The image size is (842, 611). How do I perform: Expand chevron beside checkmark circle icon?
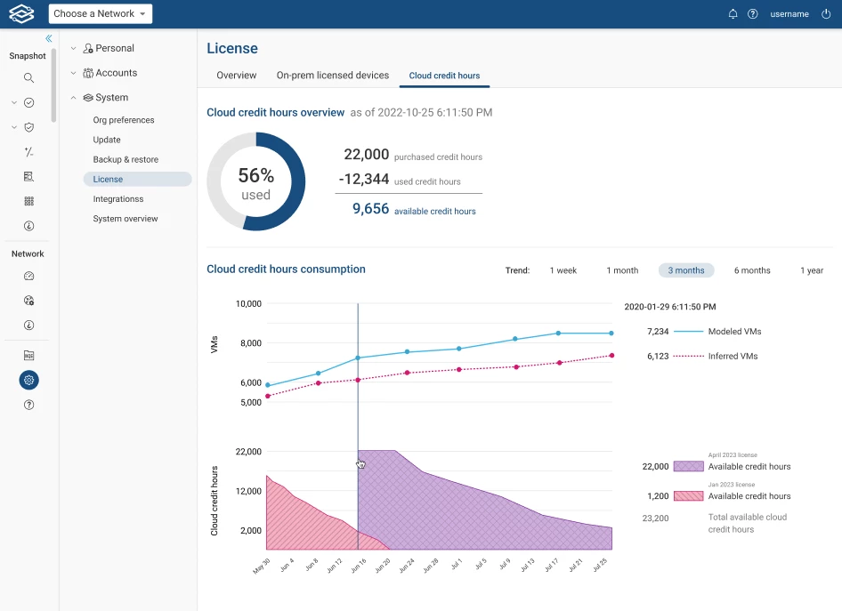(x=14, y=102)
